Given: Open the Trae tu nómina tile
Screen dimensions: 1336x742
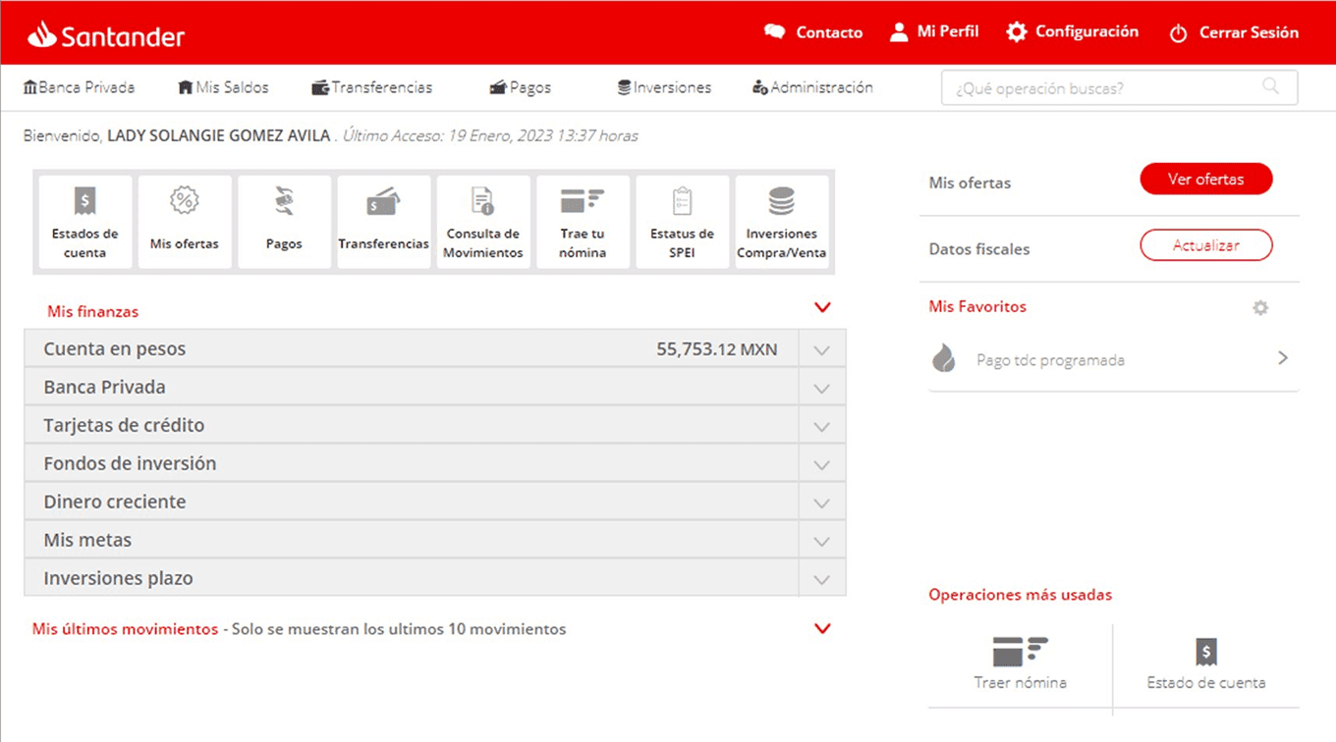Looking at the screenshot, I should coord(583,222).
